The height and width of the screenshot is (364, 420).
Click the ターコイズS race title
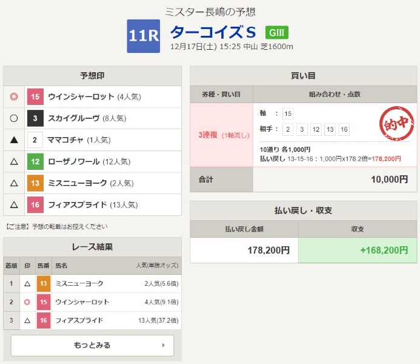pyautogui.click(x=213, y=32)
